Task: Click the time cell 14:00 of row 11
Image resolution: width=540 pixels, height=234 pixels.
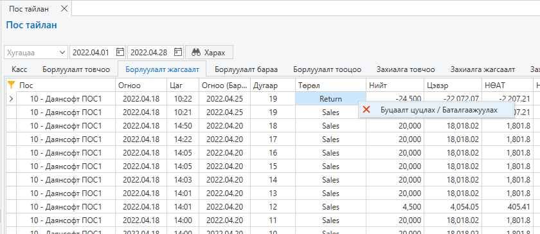Action: click(183, 220)
